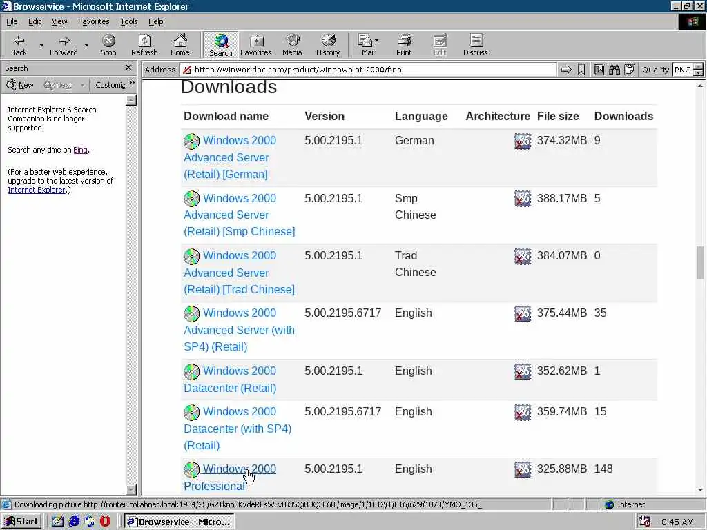The width and height of the screenshot is (707, 530).
Task: Click the first quick launch icon next to Start
Action: pyautogui.click(x=58, y=522)
